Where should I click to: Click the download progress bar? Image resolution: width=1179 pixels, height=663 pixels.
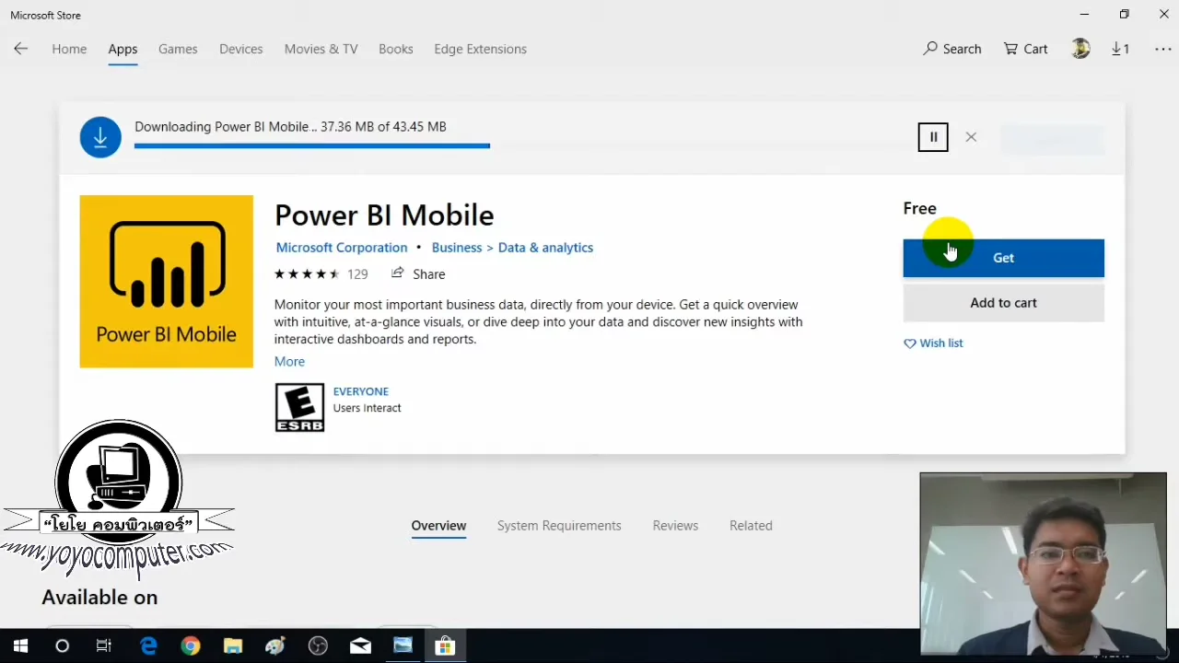coord(311,146)
